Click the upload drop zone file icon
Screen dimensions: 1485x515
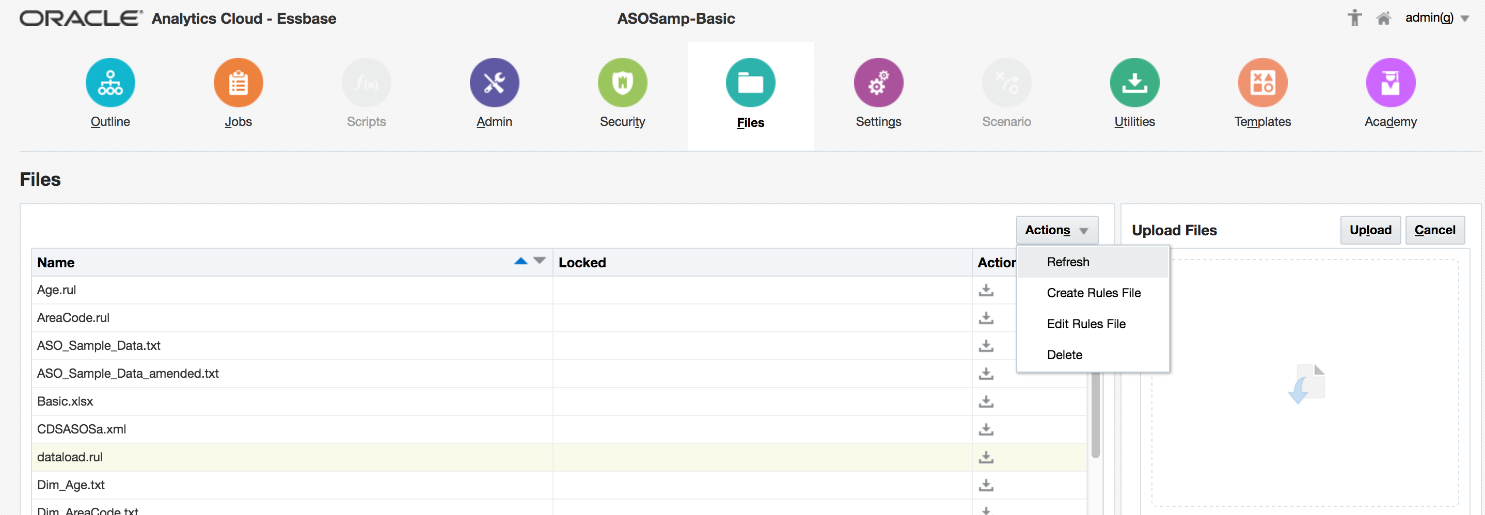click(1306, 383)
